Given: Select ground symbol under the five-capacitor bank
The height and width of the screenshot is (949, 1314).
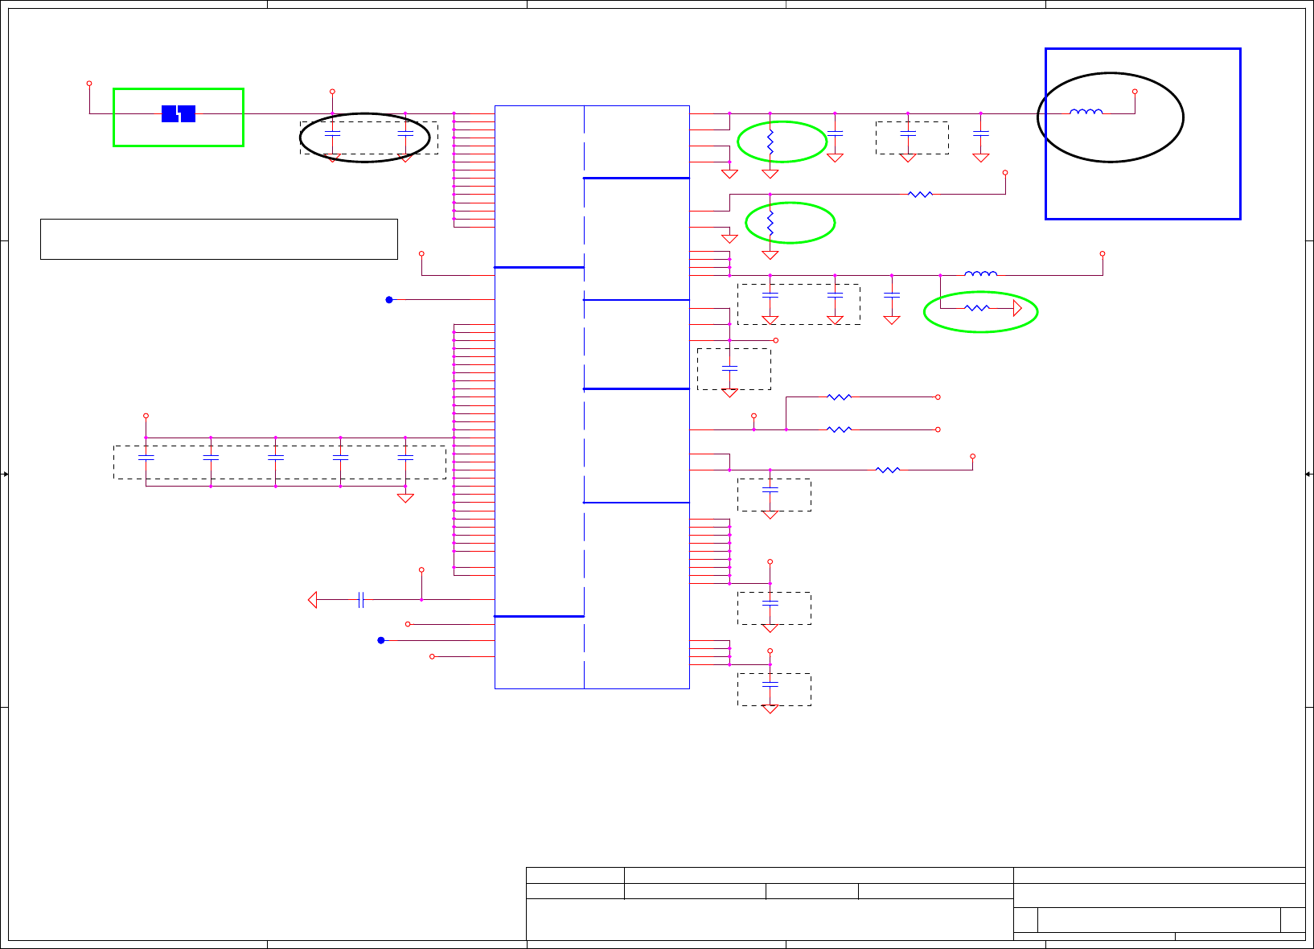Looking at the screenshot, I should [x=405, y=498].
